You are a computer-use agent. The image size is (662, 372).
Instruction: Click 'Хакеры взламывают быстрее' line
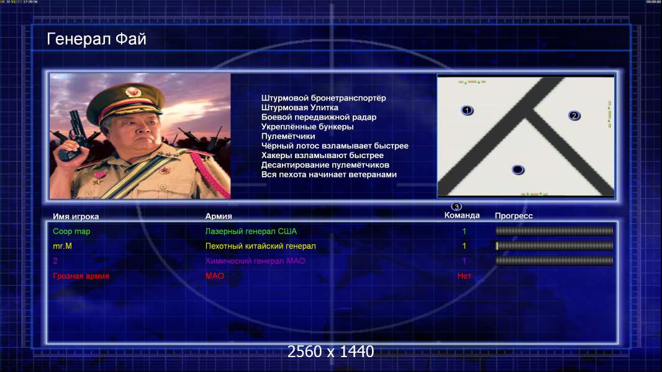pyautogui.click(x=322, y=155)
